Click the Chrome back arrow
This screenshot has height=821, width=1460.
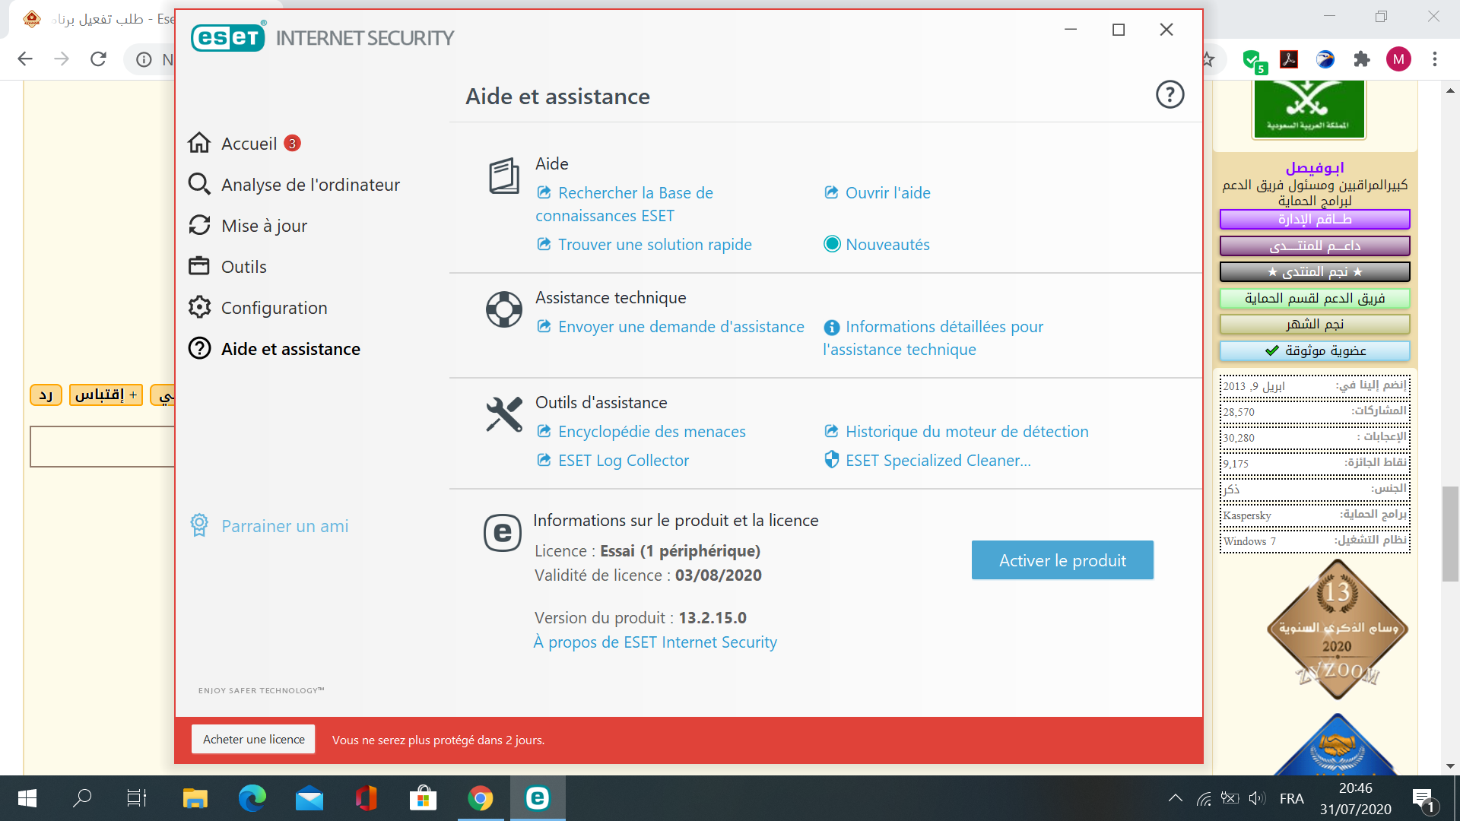25,59
